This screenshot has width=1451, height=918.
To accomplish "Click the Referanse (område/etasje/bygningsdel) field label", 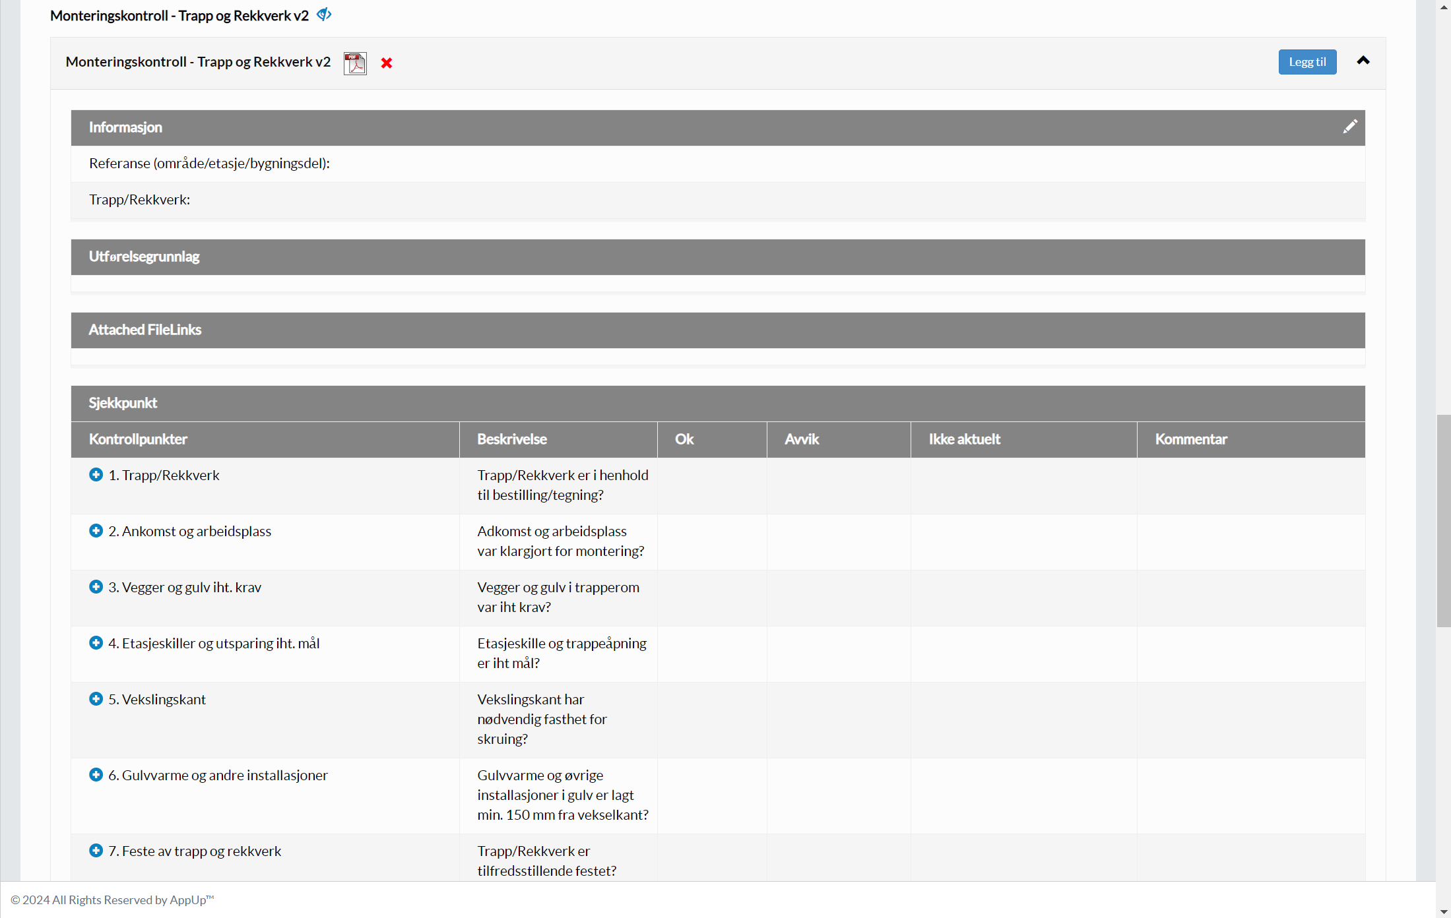I will pyautogui.click(x=210, y=164).
